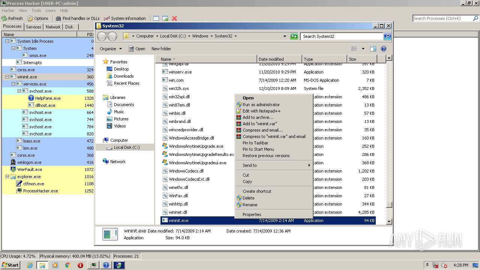
Task: Click the Refresh toolbar icon in Process Hacker
Action: pyautogui.click(x=4, y=18)
